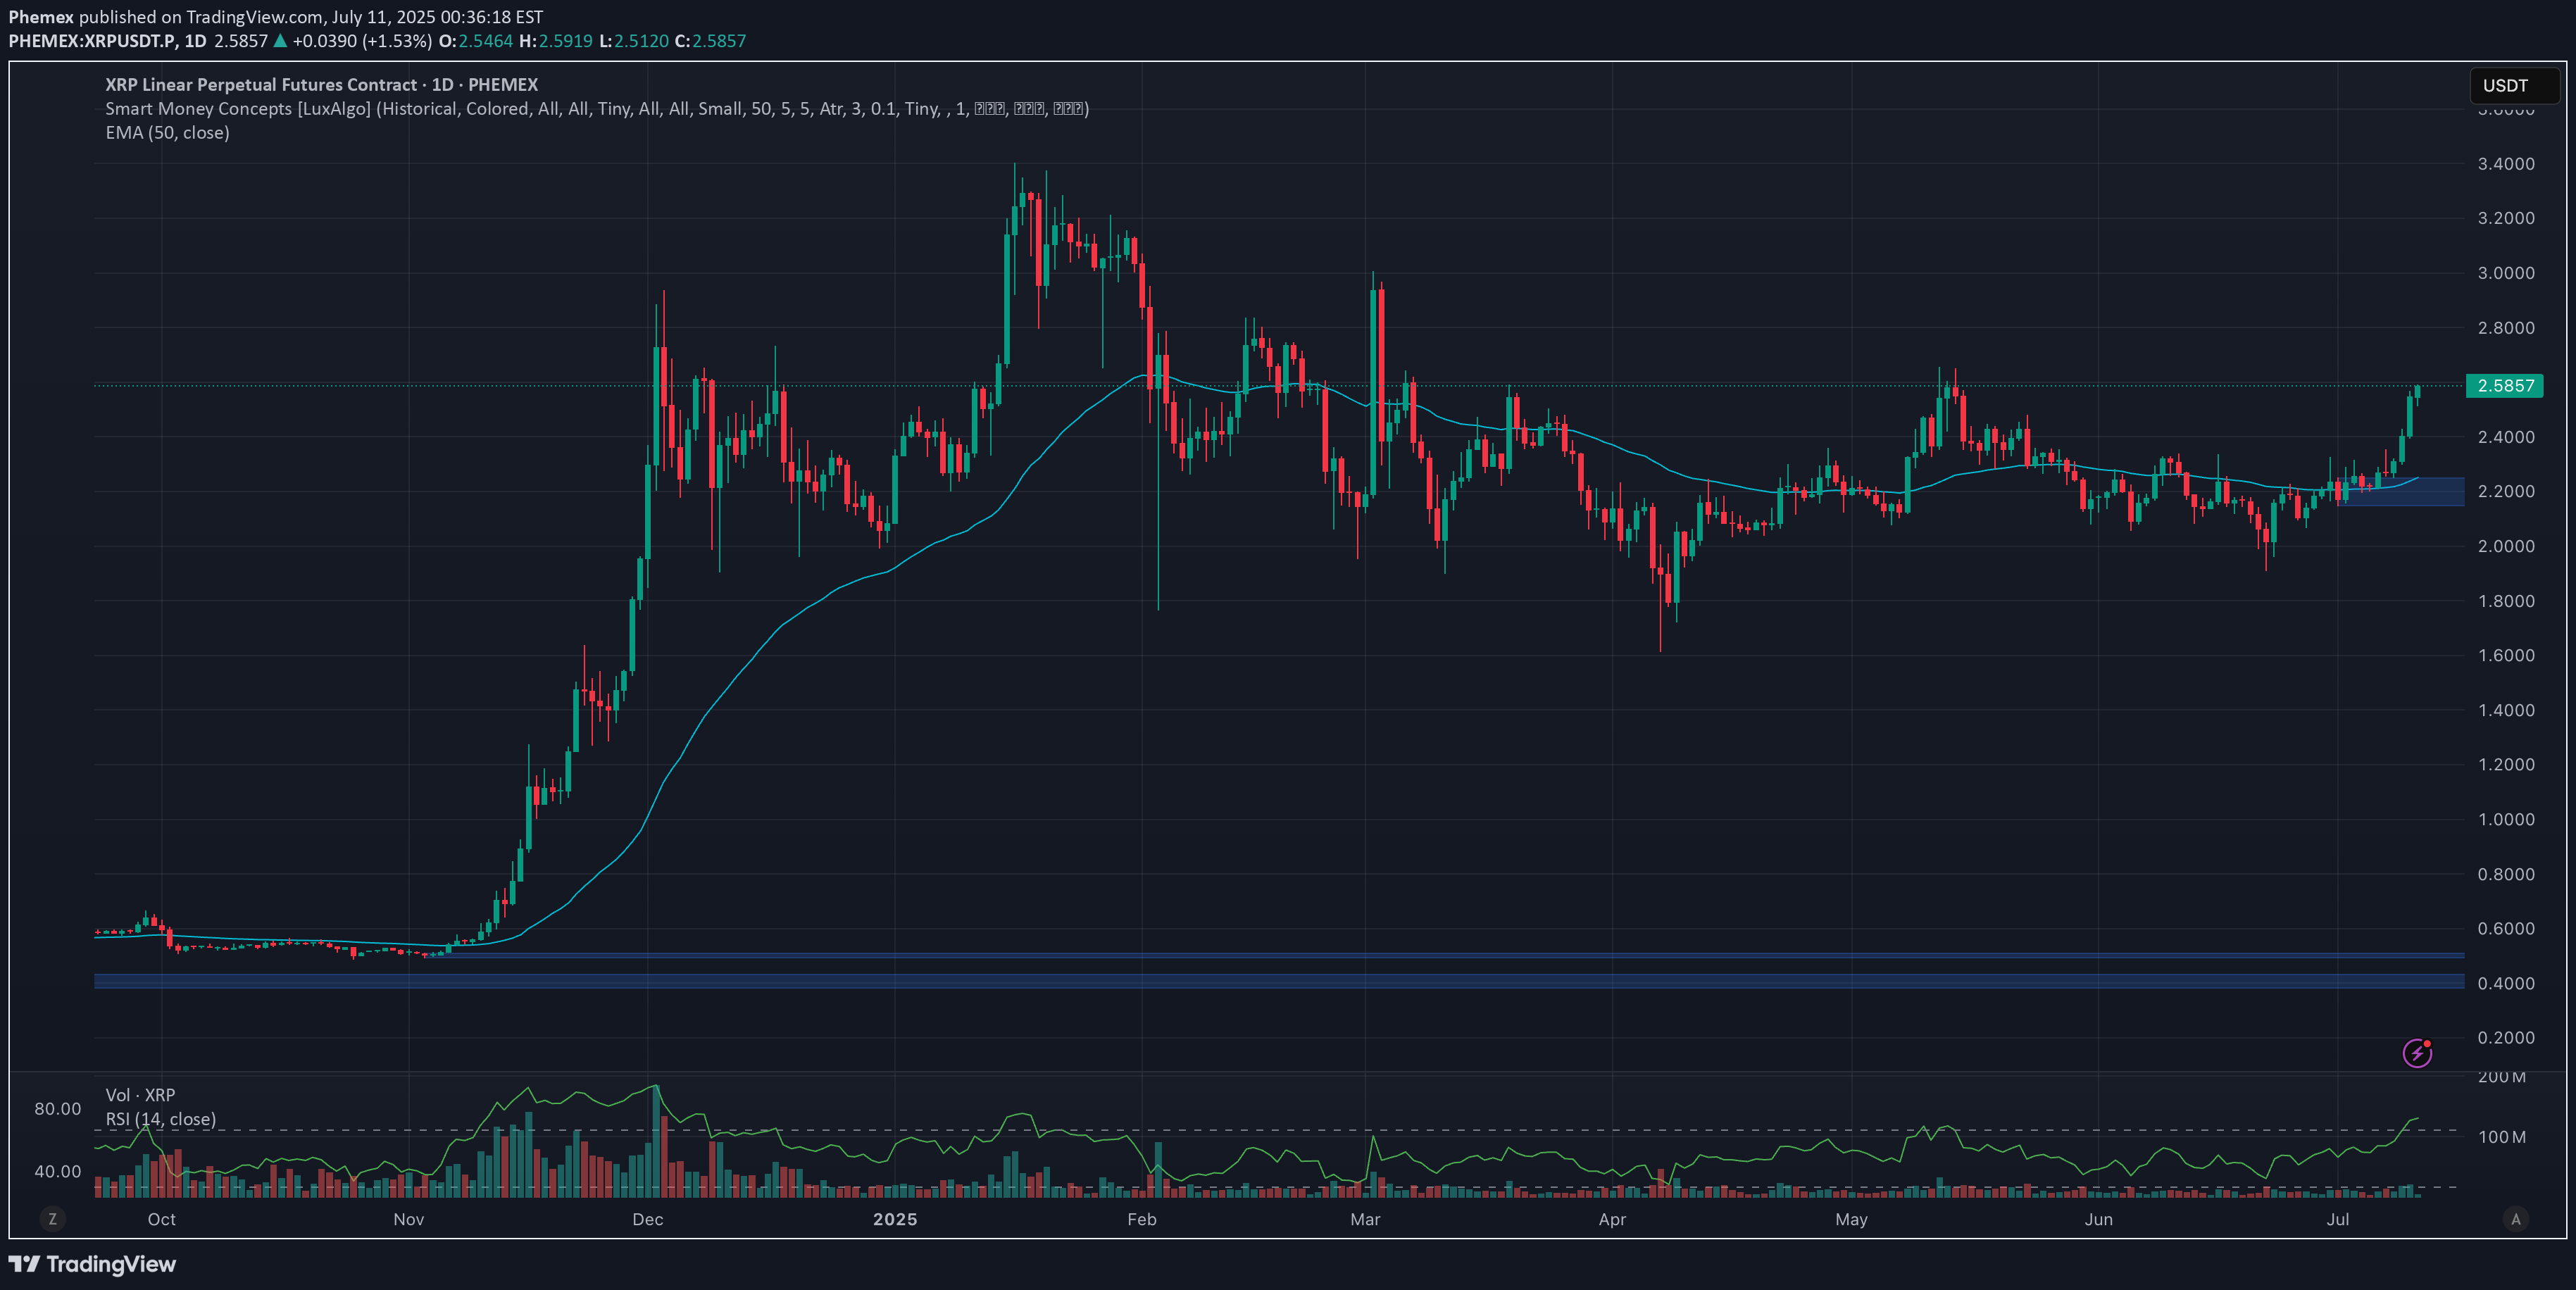Click the lightning bolt replay icon
The width and height of the screenshot is (2576, 1290).
[2416, 1053]
